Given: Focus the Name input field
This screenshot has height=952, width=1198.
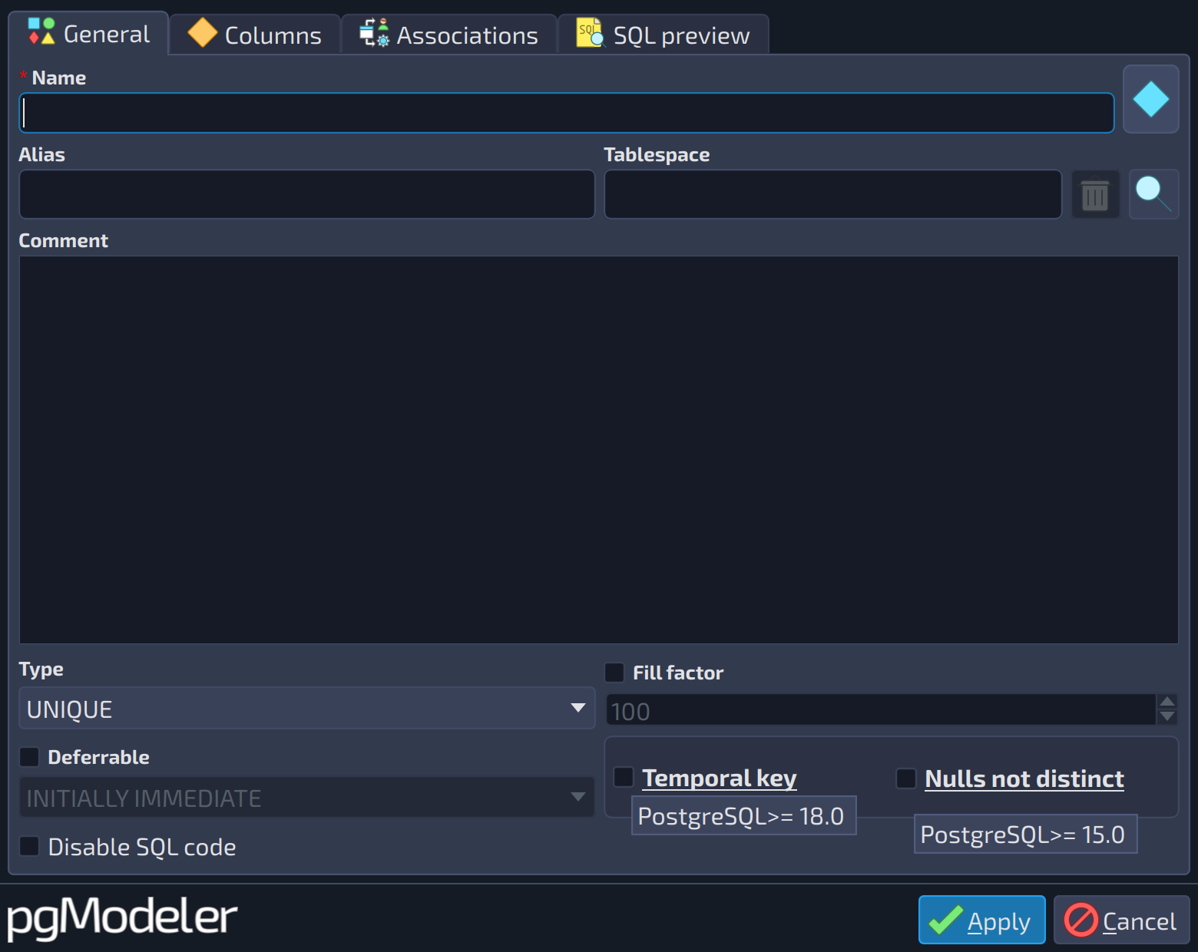Looking at the screenshot, I should (x=567, y=113).
